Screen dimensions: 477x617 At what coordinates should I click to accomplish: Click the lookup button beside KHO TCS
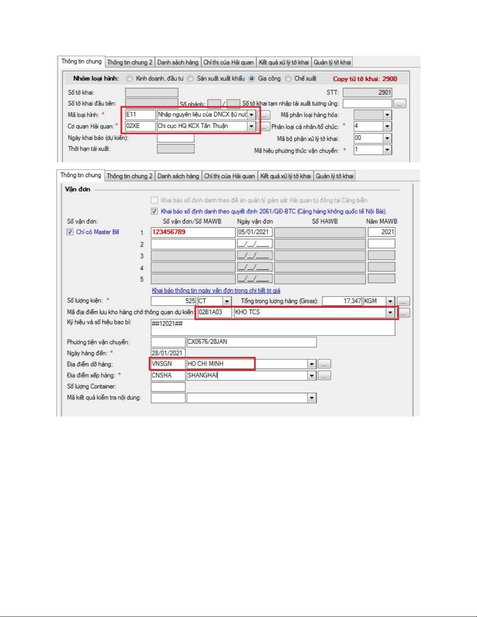(404, 313)
